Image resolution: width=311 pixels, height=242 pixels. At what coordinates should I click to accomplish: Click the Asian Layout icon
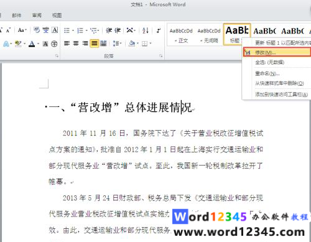[130, 30]
